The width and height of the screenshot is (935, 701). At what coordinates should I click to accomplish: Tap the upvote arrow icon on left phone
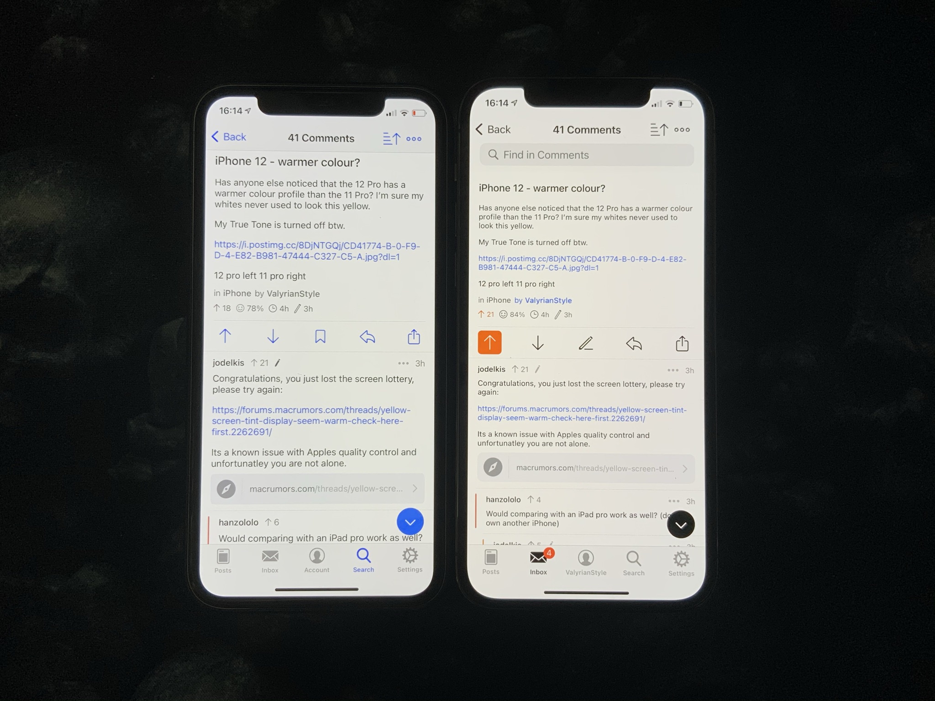[x=226, y=337]
